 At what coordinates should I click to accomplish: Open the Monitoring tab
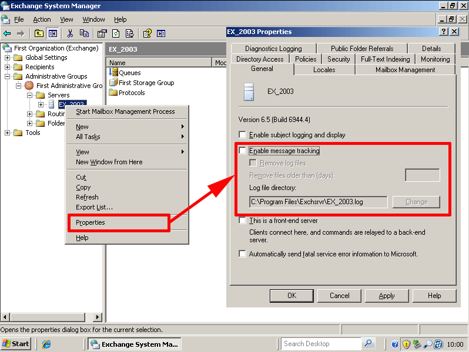[435, 59]
